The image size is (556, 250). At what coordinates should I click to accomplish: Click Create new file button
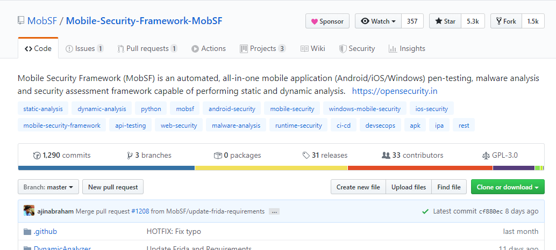[x=358, y=187]
